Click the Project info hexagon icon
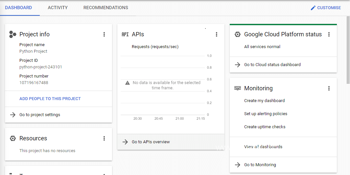This screenshot has height=175, width=350. [x=13, y=34]
